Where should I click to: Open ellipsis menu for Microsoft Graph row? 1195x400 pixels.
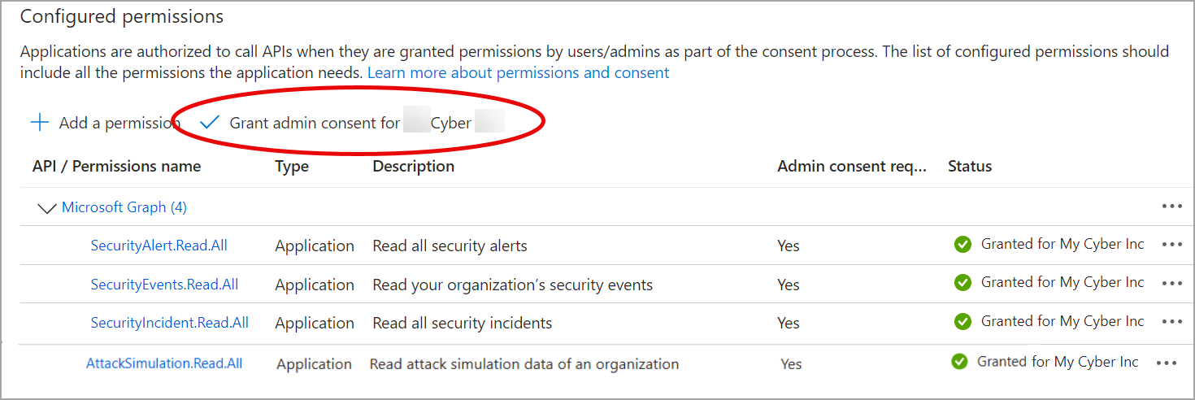[1171, 207]
